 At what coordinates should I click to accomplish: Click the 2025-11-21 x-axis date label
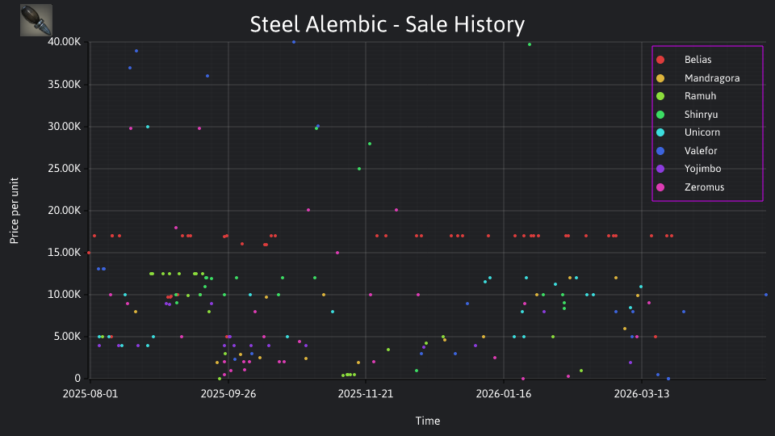coord(366,394)
